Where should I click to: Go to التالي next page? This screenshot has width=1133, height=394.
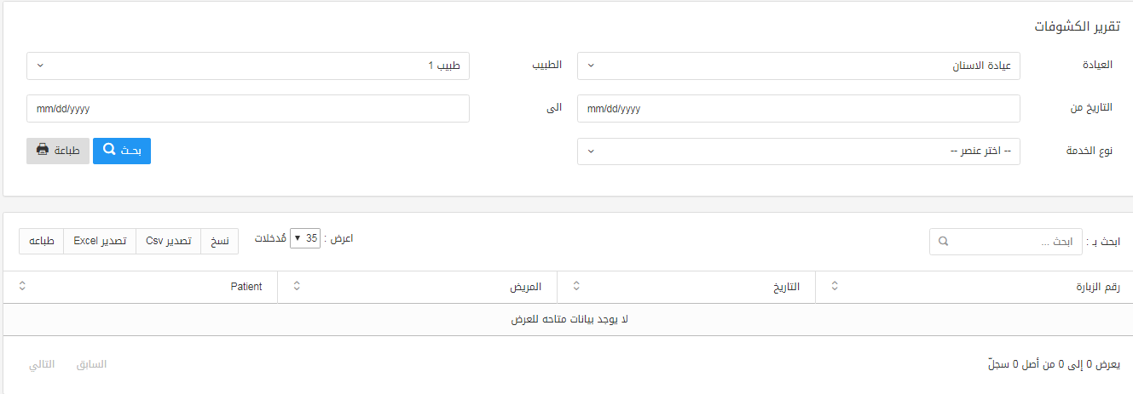click(x=42, y=364)
